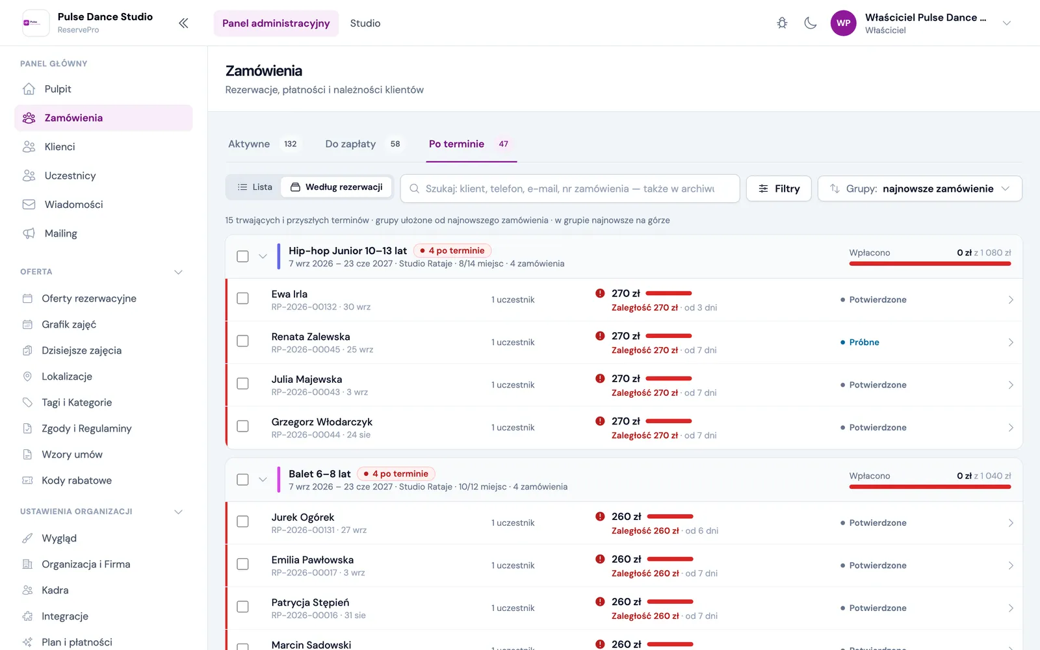Viewport: 1040px width, 650px height.
Task: Collapse the sidebar with double-chevron icon
Action: tap(183, 23)
